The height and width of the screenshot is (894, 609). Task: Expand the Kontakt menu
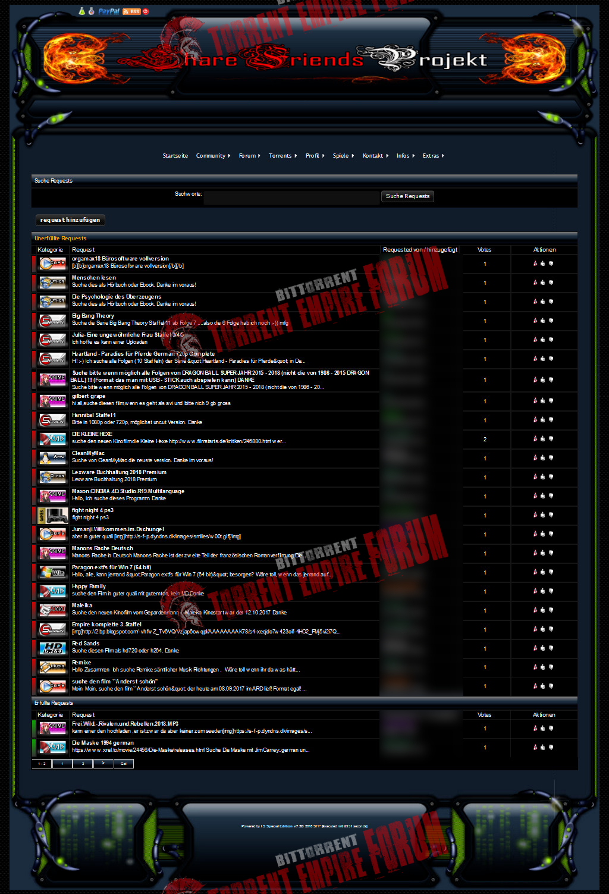tap(375, 156)
